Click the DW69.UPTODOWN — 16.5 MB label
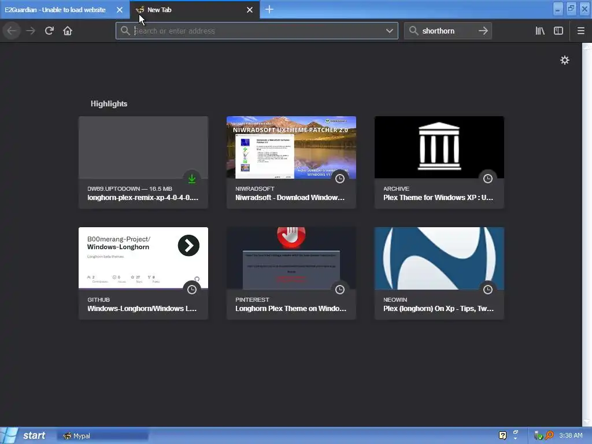Image resolution: width=592 pixels, height=444 pixels. click(x=129, y=189)
